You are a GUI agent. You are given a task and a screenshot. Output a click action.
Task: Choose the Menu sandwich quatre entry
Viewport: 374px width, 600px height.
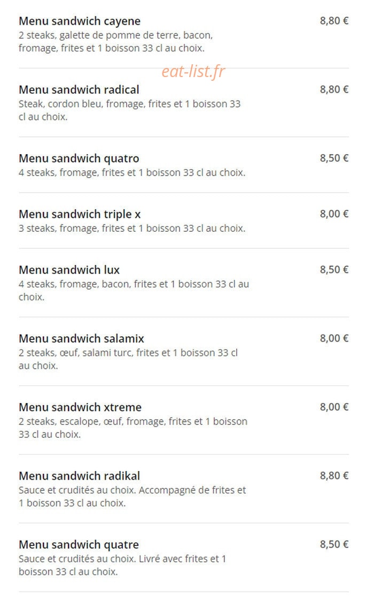79,544
